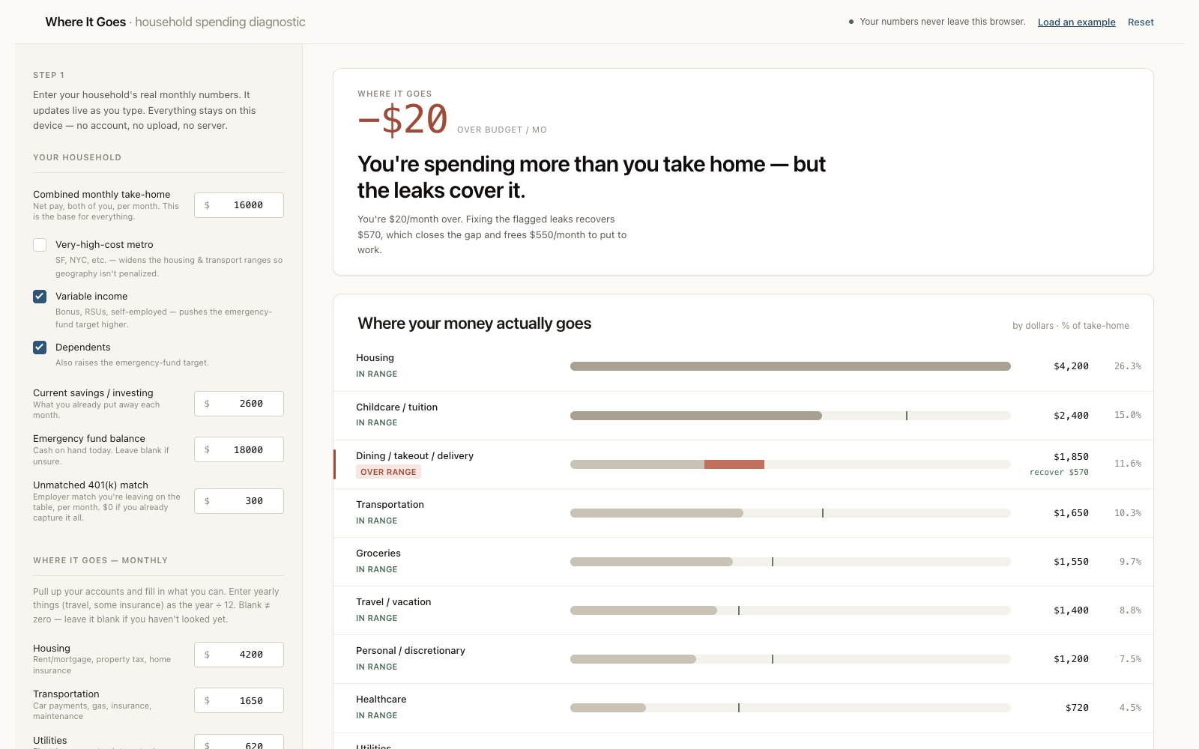The height and width of the screenshot is (749, 1199).
Task: Focus the Housing monthly amount input
Action: 239,655
